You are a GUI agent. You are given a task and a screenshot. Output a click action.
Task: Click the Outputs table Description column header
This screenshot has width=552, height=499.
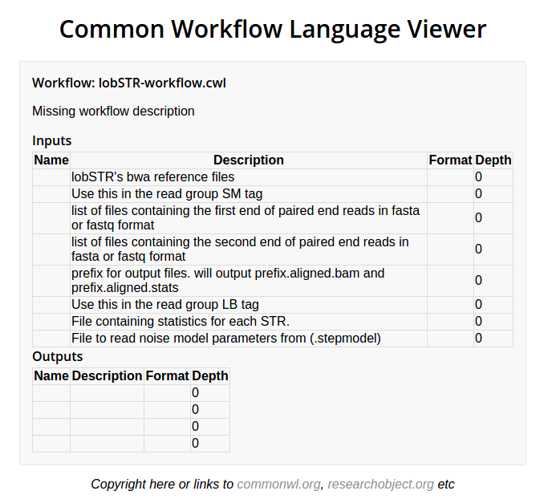tap(107, 375)
